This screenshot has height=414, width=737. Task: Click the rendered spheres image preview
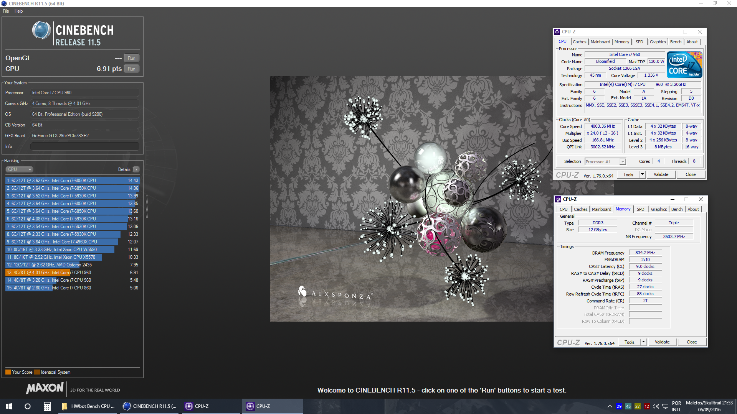click(411, 199)
